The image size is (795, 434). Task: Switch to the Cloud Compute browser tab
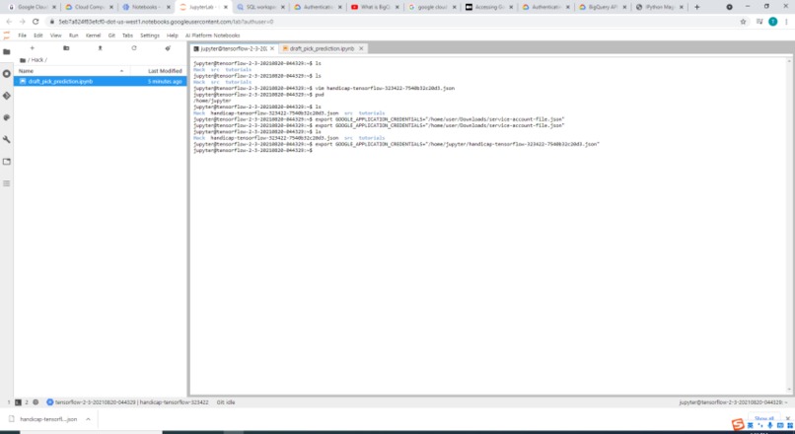(88, 7)
